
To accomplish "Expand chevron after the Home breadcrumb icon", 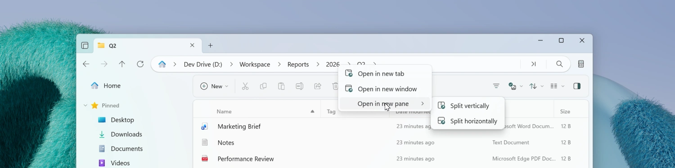I will pos(175,65).
